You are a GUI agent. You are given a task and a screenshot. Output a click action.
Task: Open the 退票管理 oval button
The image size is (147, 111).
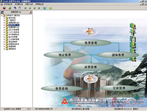click(91, 67)
